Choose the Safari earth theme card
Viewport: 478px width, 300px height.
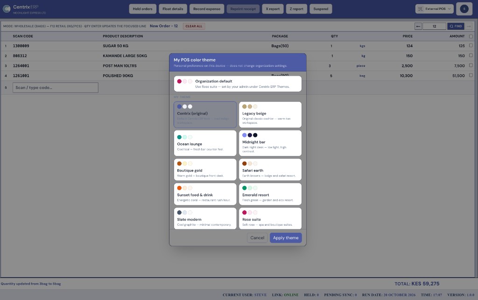tap(270, 169)
